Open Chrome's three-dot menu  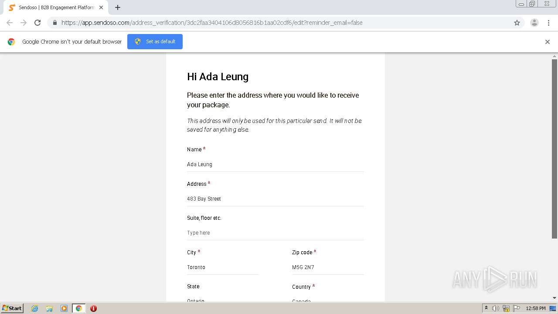pyautogui.click(x=548, y=23)
